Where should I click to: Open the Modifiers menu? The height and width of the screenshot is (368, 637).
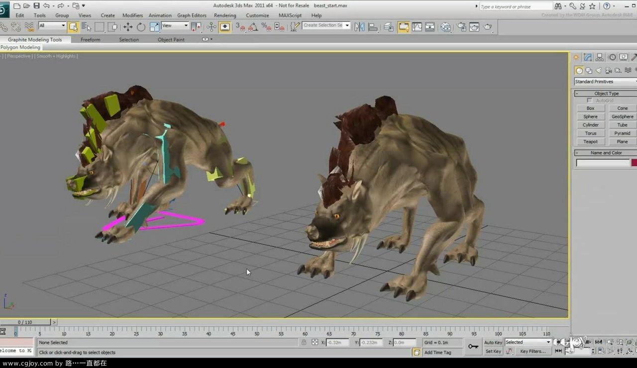click(x=132, y=15)
